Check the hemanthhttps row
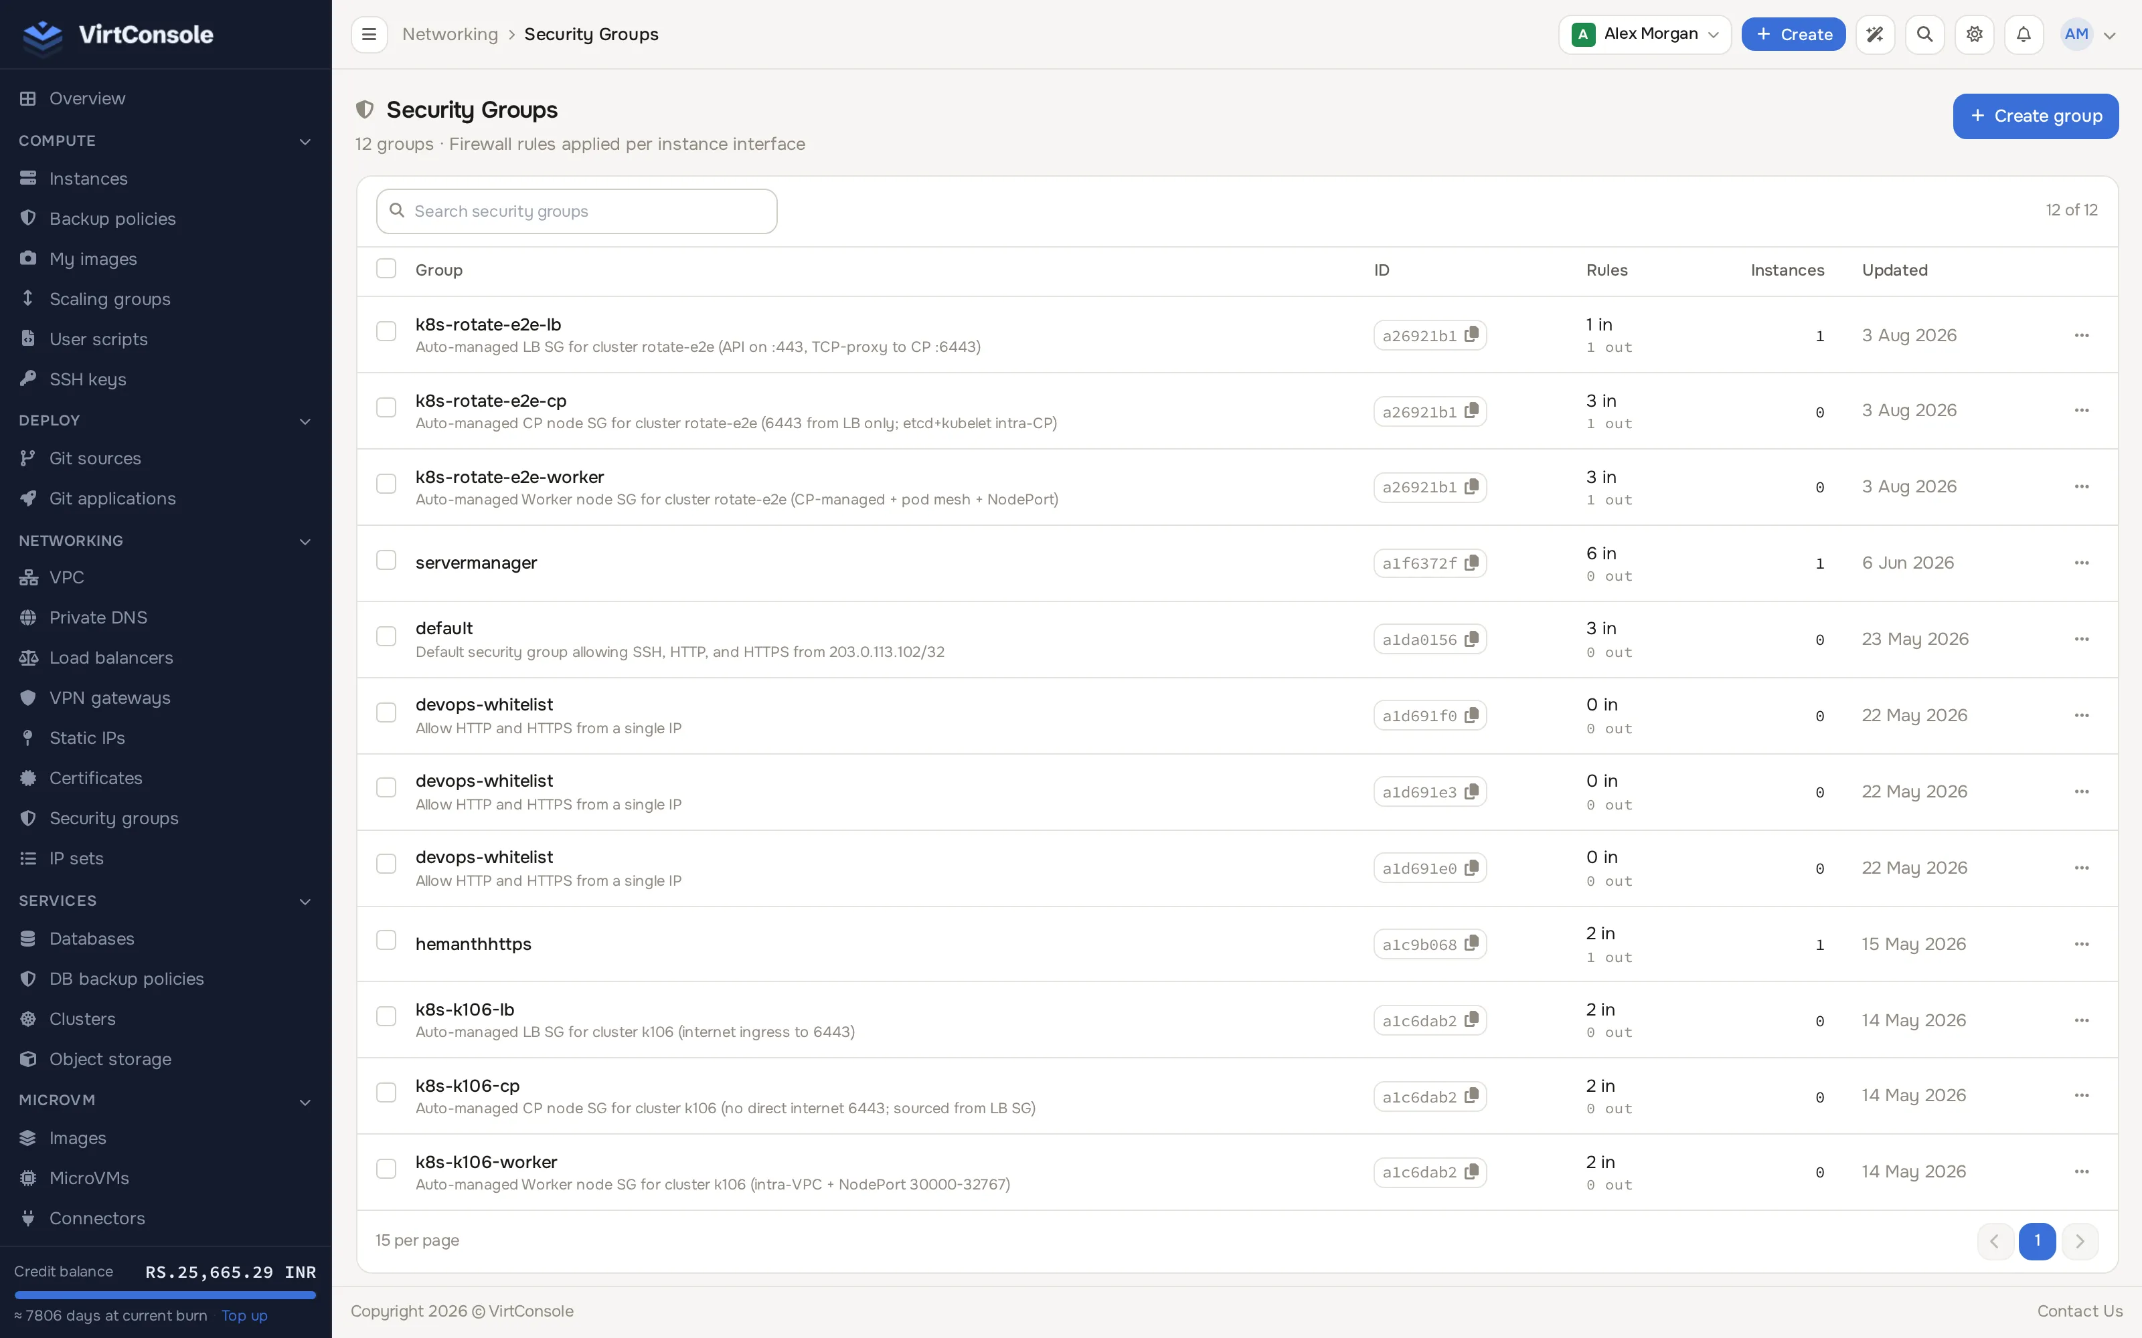The image size is (2142, 1338). tap(386, 940)
